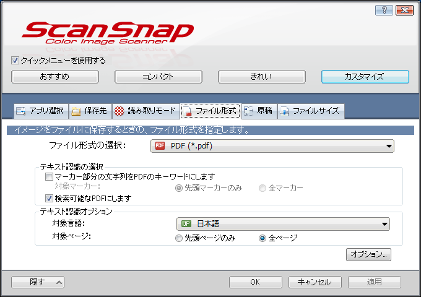The width and height of the screenshot is (421, 297).
Task: Select 全ページ radio button
Action: coord(263,238)
